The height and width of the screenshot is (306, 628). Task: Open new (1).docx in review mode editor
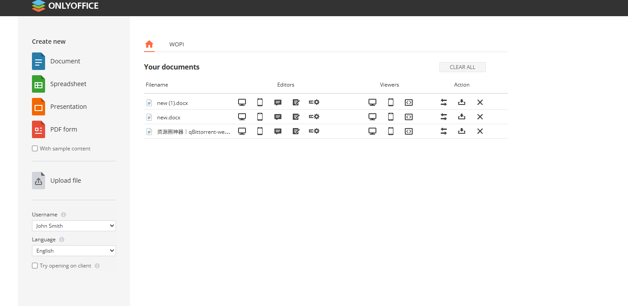pos(296,103)
